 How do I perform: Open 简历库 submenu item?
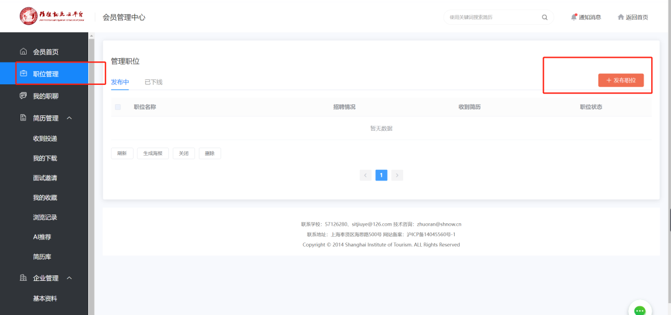pyautogui.click(x=42, y=257)
